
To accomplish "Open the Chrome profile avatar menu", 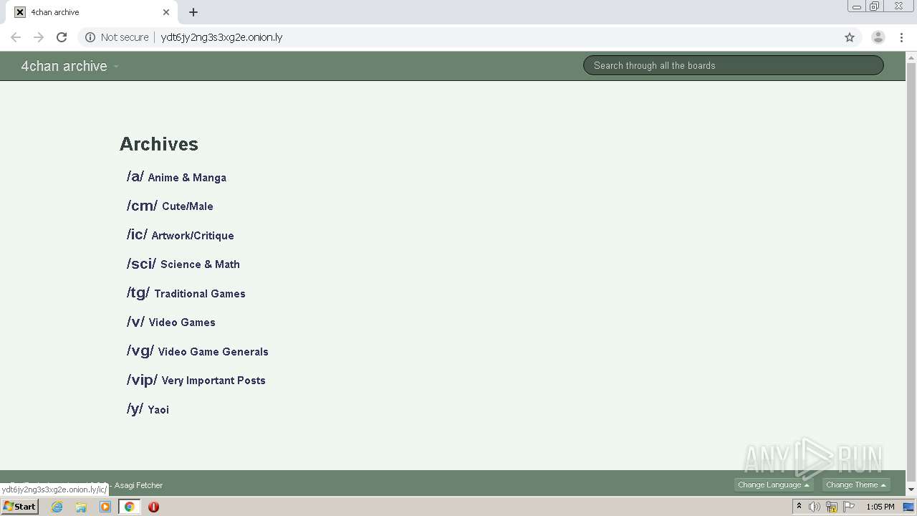I will tap(878, 37).
